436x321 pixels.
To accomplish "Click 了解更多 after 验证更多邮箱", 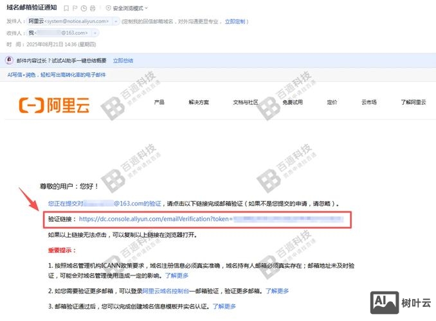I will click(x=277, y=291).
